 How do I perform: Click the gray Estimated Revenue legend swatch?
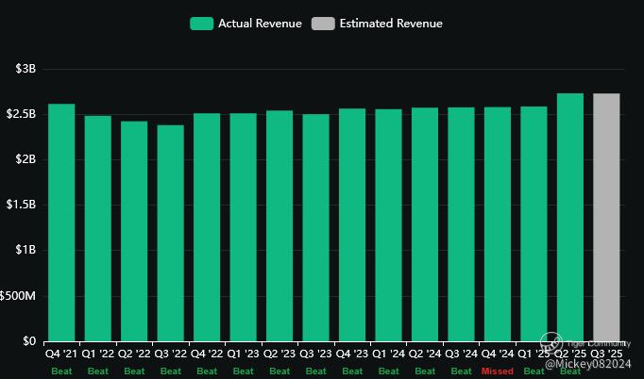[x=321, y=24]
